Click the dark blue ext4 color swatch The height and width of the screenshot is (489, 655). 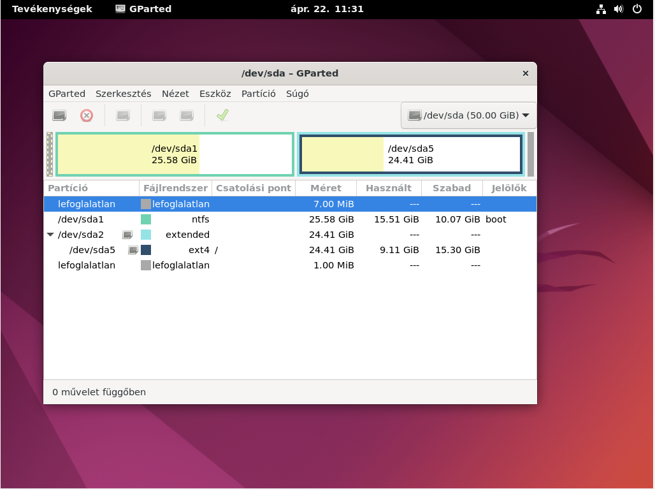(146, 250)
